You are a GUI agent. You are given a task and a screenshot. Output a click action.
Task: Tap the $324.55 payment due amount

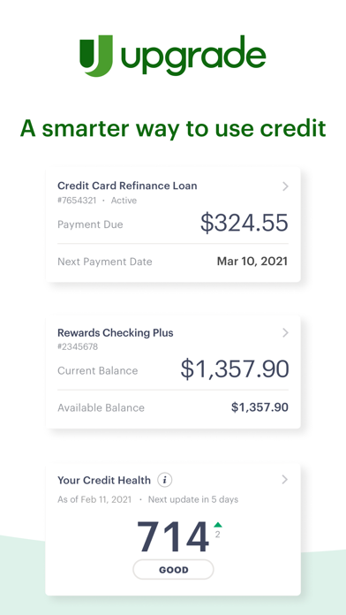pos(244,223)
